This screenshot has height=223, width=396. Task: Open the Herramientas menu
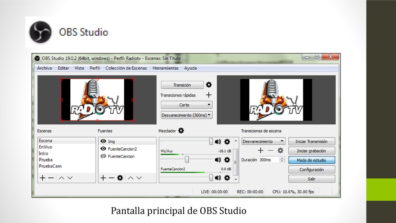166,68
